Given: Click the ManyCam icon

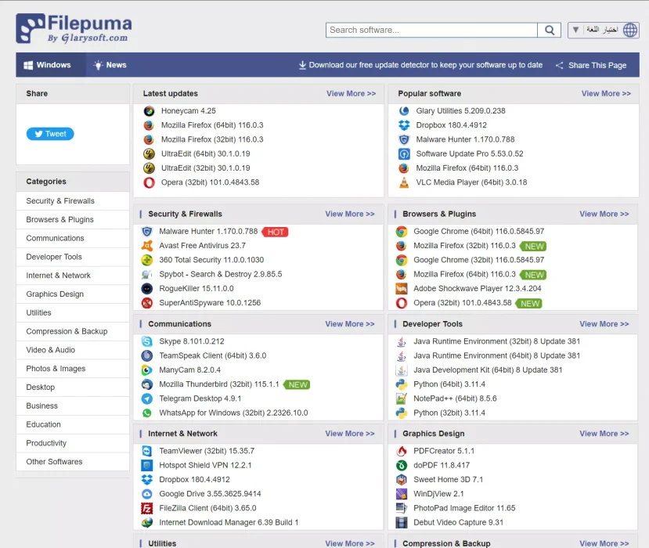Looking at the screenshot, I should pyautogui.click(x=147, y=370).
